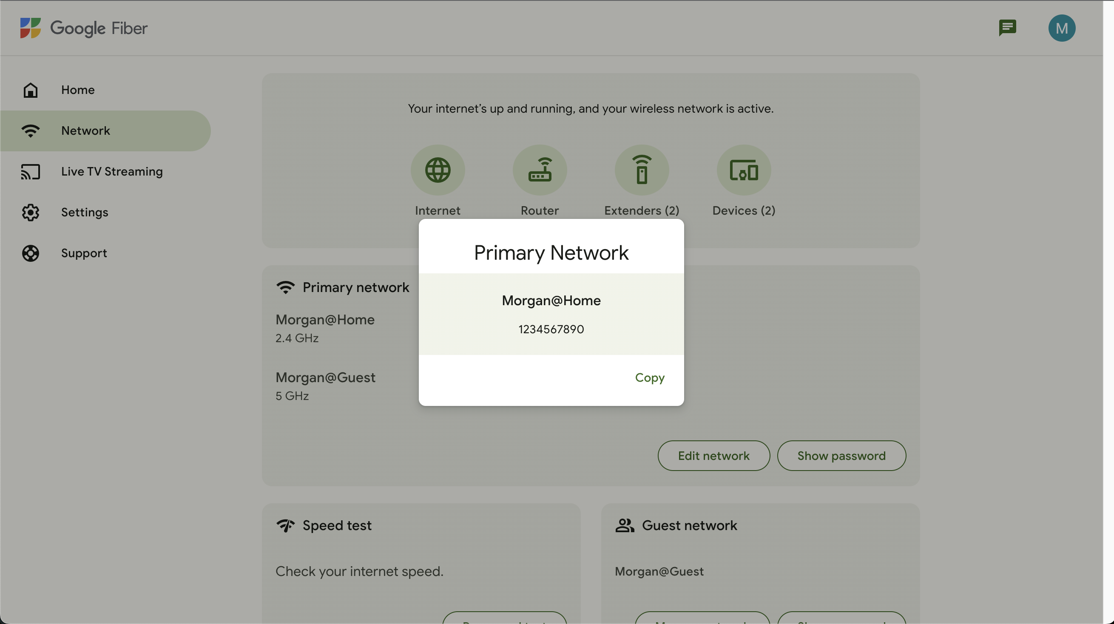The height and width of the screenshot is (624, 1114).
Task: Click the Home menu item
Action: coord(78,89)
